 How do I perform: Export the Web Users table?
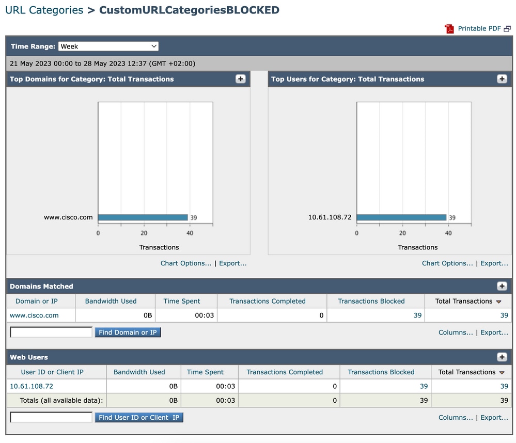click(494, 418)
